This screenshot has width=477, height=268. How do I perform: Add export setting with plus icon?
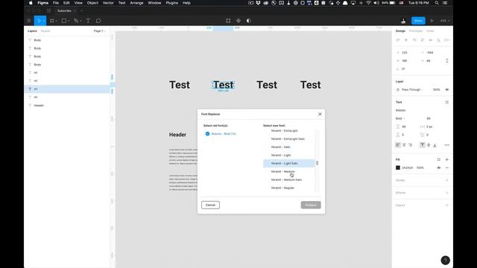coord(447,205)
